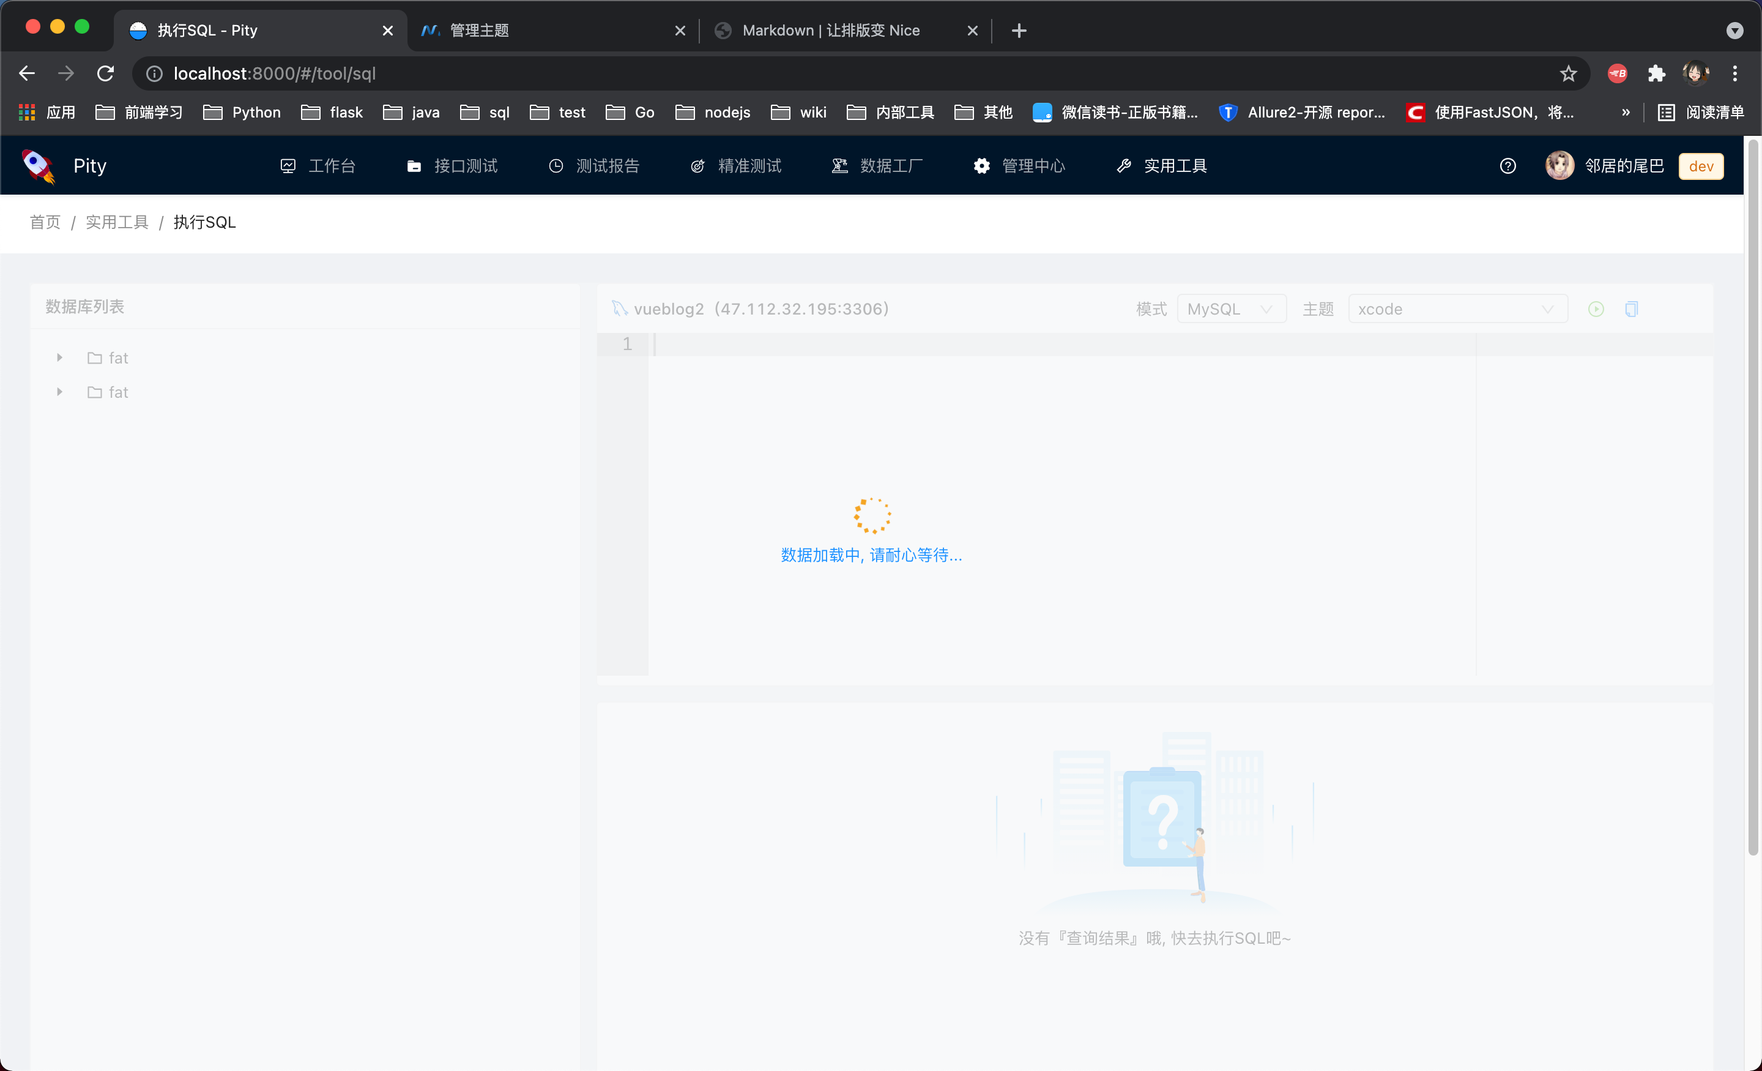The image size is (1762, 1071).
Task: Open the 应用 apps shortcut
Action: coord(46,113)
